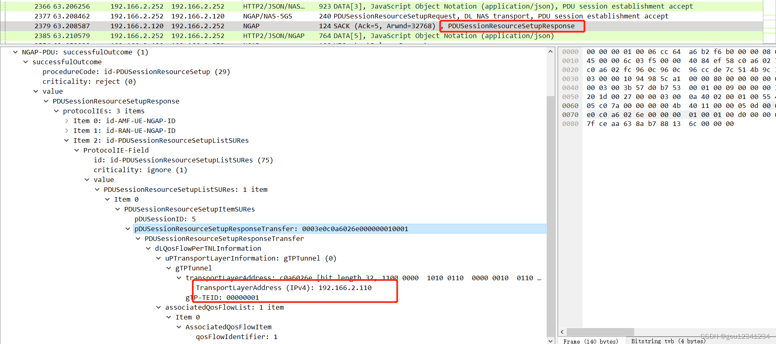Select criticality: reject (0) line
The image size is (776, 344).
pyautogui.click(x=90, y=81)
